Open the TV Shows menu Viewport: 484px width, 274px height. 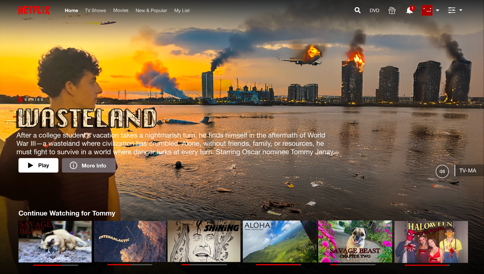pyautogui.click(x=95, y=11)
